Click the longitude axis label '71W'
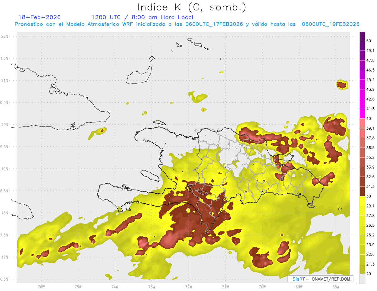This screenshot has height=291, width=377. pyautogui.click(x=225, y=287)
